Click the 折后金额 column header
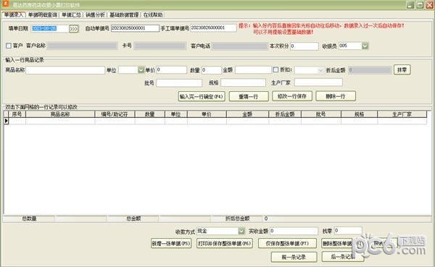 pos(285,114)
